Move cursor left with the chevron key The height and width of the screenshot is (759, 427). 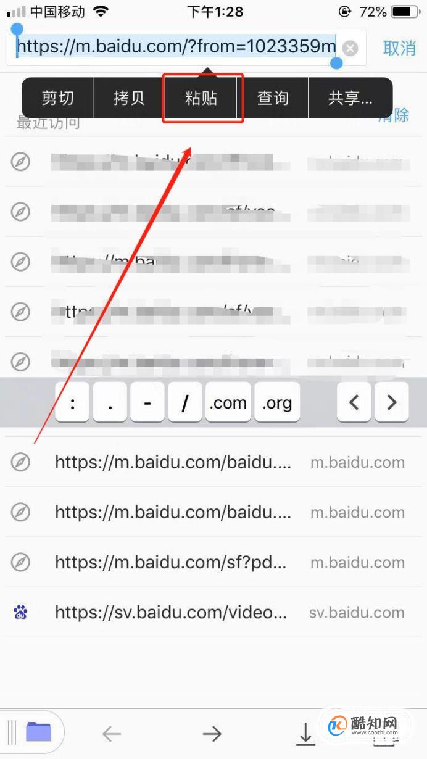coord(354,402)
